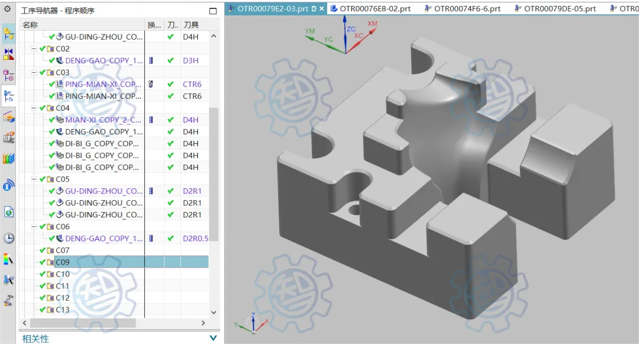Collapse the C05 program group

click(x=34, y=179)
